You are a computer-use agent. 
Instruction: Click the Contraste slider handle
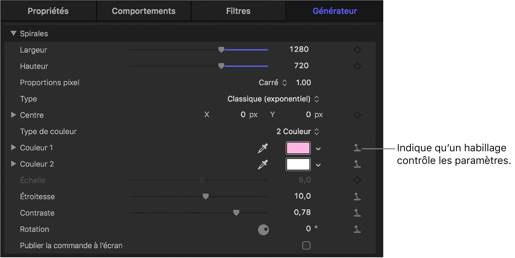(236, 213)
